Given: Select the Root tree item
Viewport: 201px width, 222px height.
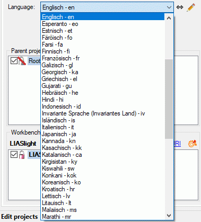Looking at the screenshot, I should 34,61.
